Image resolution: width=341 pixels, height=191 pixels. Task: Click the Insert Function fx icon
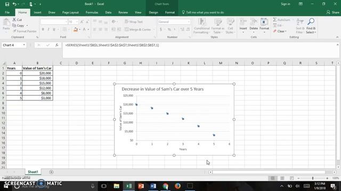point(57,45)
